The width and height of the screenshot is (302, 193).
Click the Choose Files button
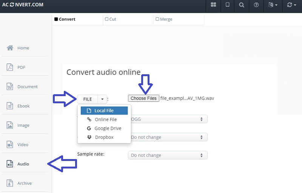tap(143, 98)
